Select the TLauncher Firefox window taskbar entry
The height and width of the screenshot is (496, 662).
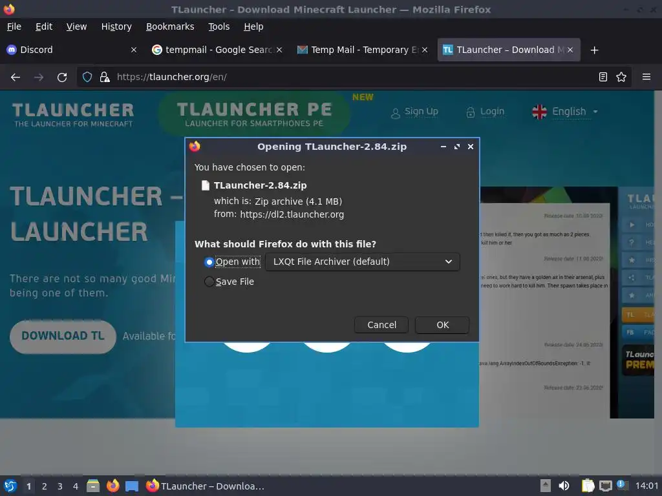(x=206, y=486)
